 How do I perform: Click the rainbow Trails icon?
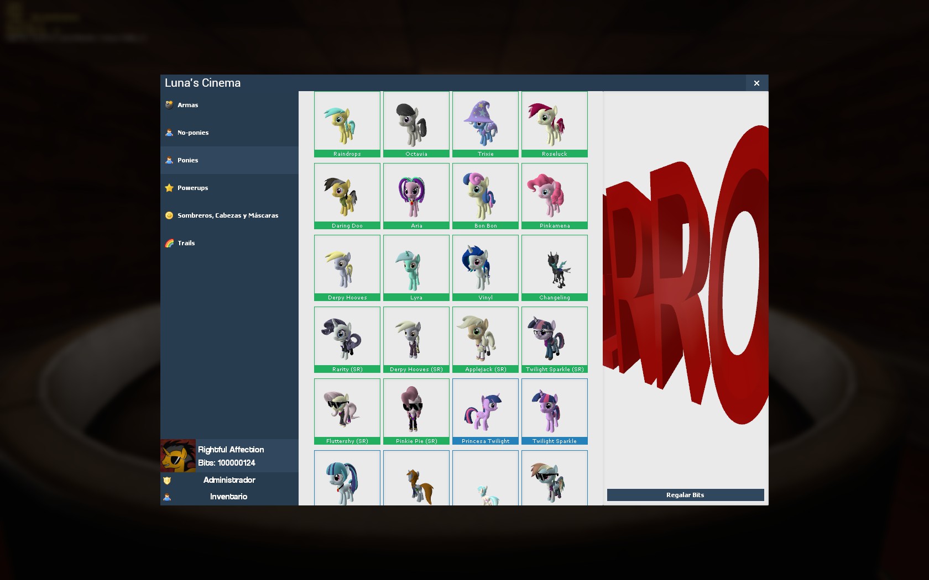click(x=169, y=243)
